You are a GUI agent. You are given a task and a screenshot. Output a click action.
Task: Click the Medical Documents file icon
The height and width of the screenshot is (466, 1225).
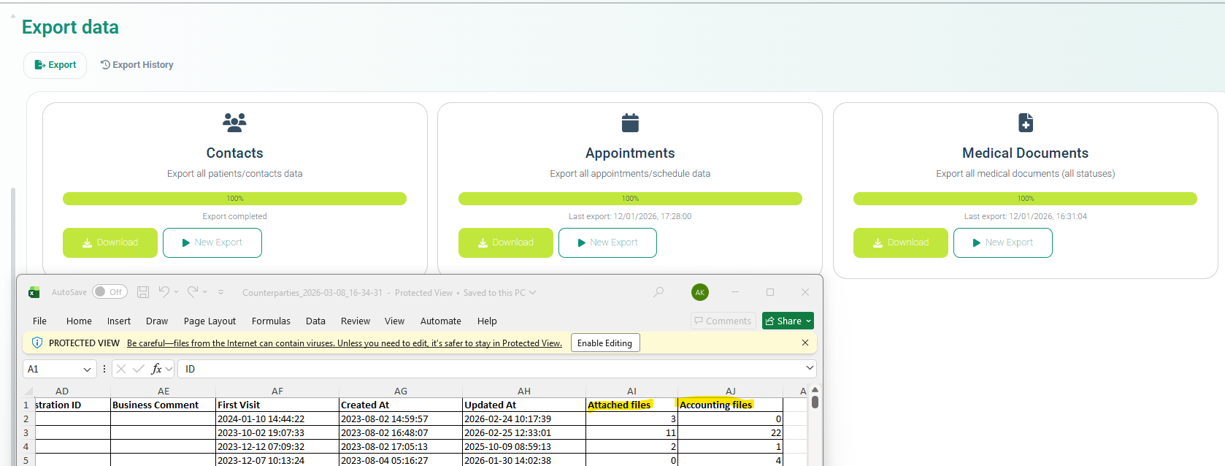[x=1025, y=123]
